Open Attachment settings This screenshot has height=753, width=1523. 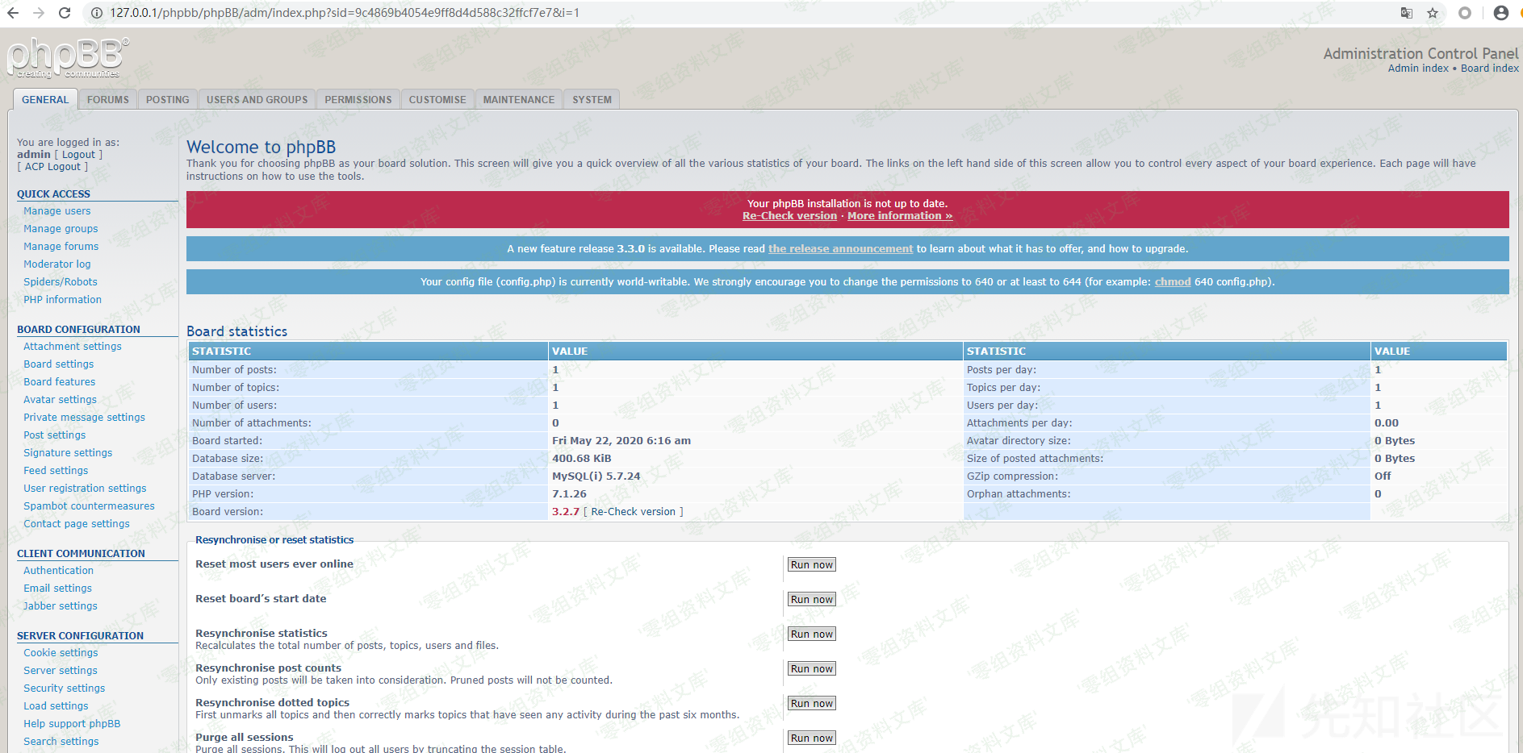click(x=73, y=347)
